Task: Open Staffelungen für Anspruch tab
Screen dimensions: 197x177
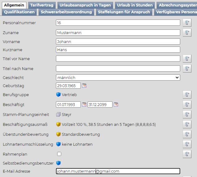Action: click(124, 12)
